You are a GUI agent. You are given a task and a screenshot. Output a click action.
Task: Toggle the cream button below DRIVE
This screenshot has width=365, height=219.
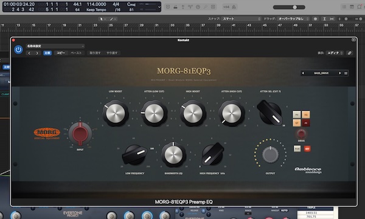(x=297, y=148)
